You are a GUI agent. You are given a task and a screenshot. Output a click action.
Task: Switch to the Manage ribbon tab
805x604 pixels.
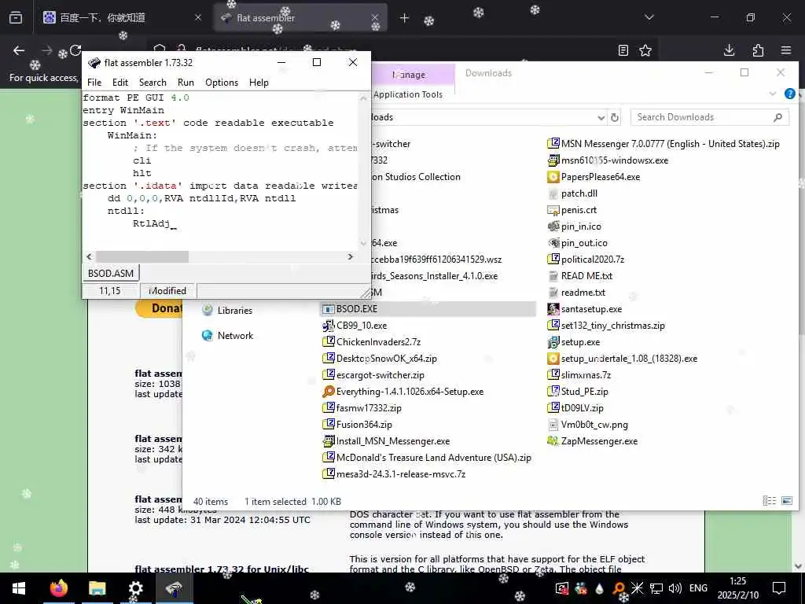(409, 75)
